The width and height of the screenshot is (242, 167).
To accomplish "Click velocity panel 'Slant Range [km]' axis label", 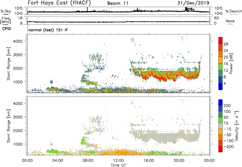I will [8, 126].
